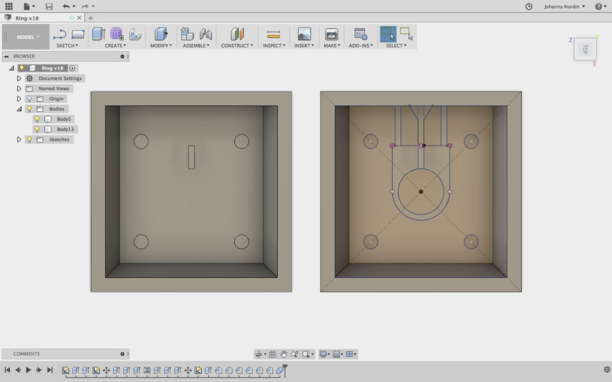Expand the Sketches folder arrow
This screenshot has height=382, width=612.
tap(19, 139)
